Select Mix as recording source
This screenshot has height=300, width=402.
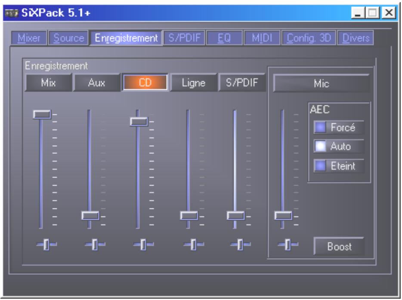(x=48, y=83)
